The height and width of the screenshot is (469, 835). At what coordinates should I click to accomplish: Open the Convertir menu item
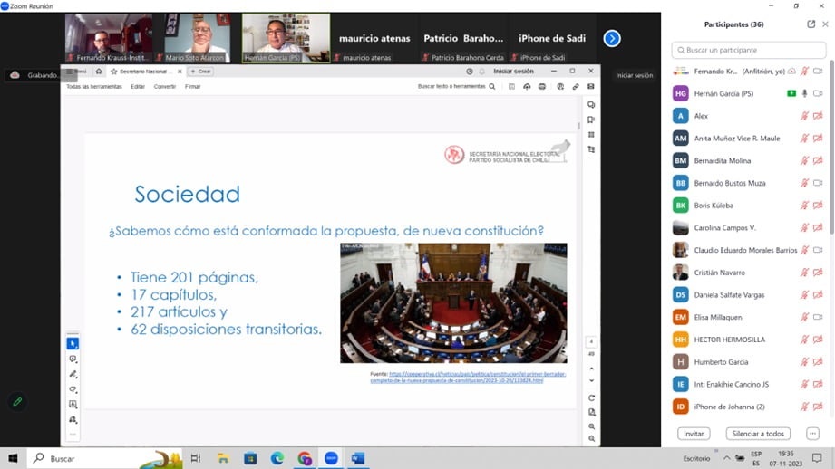pyautogui.click(x=164, y=87)
